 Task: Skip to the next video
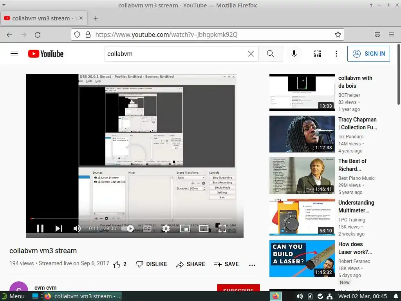59,228
